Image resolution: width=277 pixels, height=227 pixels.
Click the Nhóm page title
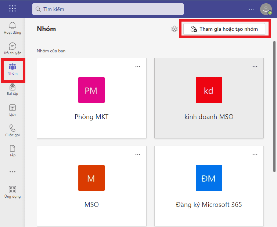pyautogui.click(x=46, y=29)
